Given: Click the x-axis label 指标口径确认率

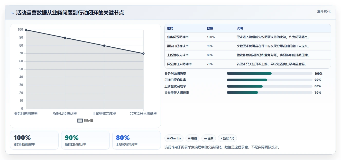Looking at the screenshot, I should (x=65, y=114).
